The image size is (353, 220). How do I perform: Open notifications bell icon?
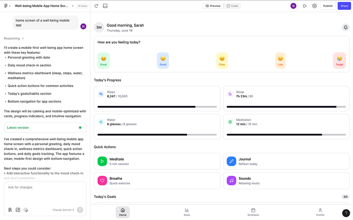(x=345, y=27)
